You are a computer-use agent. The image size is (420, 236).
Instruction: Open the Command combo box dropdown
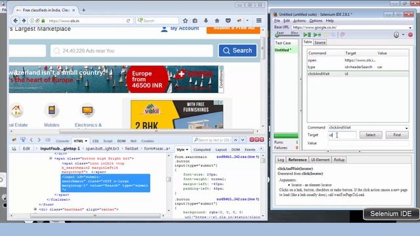tap(407, 128)
